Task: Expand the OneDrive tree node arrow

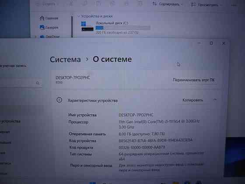Action: point(36,37)
